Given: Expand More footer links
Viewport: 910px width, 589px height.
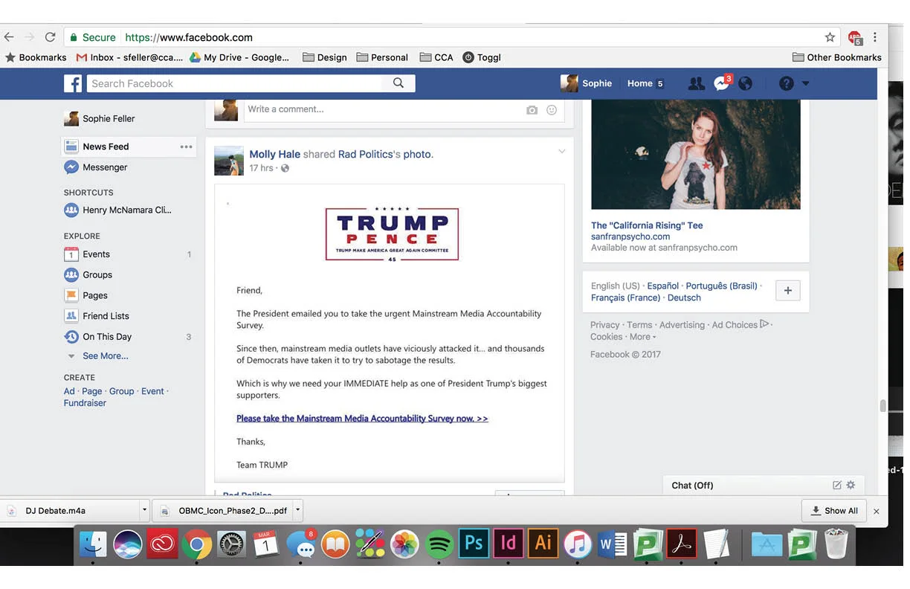Looking at the screenshot, I should (642, 337).
